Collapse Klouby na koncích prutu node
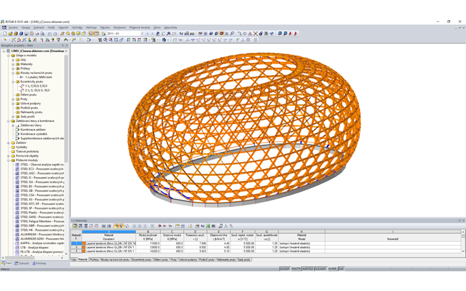This screenshot has height=291, width=466. pos(13,73)
